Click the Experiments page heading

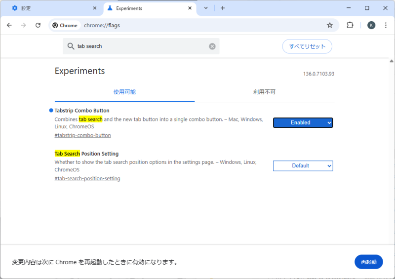point(79,71)
